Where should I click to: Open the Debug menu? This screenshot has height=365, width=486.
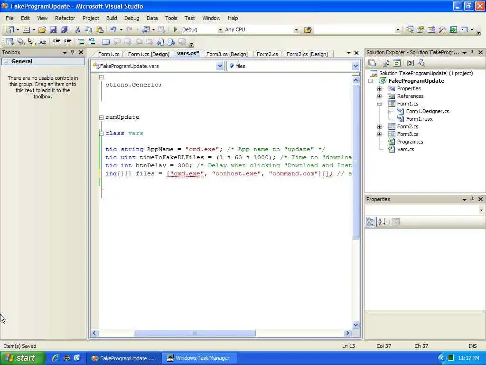tap(132, 18)
